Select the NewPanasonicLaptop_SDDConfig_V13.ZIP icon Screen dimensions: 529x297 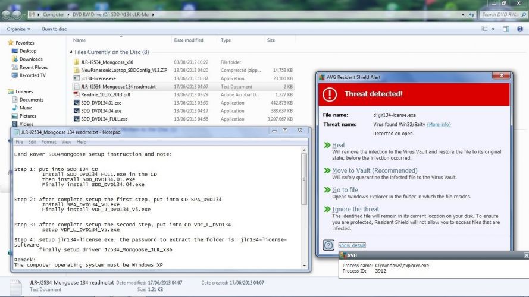(x=77, y=70)
